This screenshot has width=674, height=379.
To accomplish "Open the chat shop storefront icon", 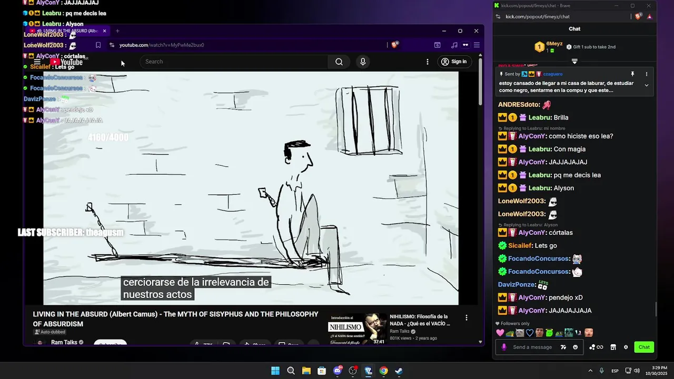I will [613, 347].
